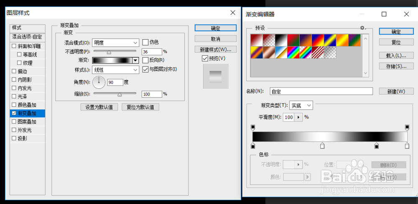Click 确定 in the Layer Style dialog
Screen dimensions: 418x204
tap(215, 28)
